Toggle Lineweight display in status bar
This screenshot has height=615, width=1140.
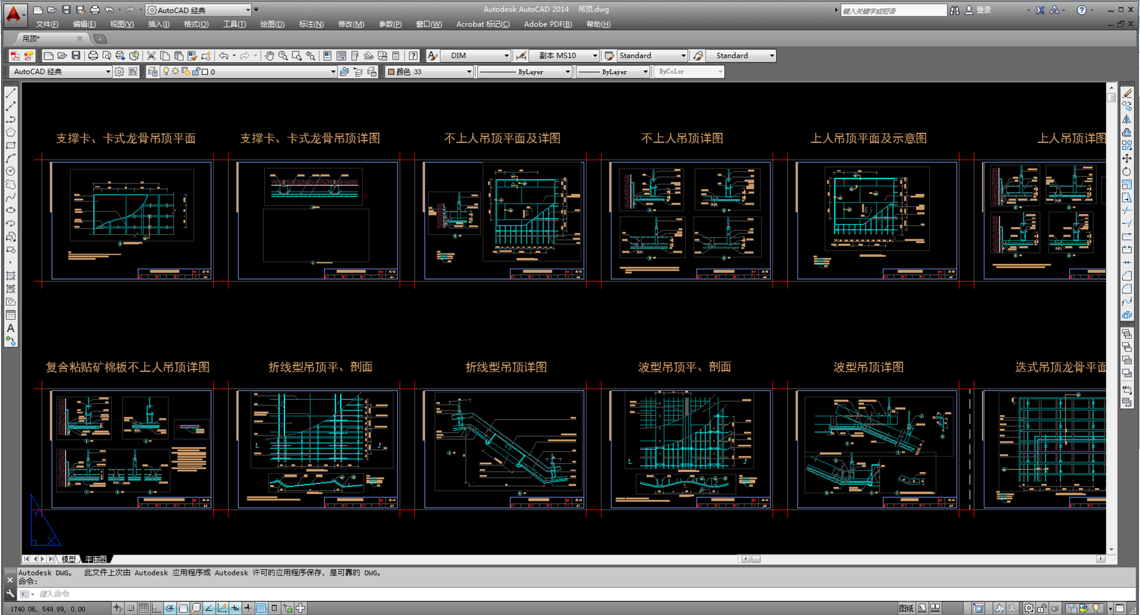(248, 608)
